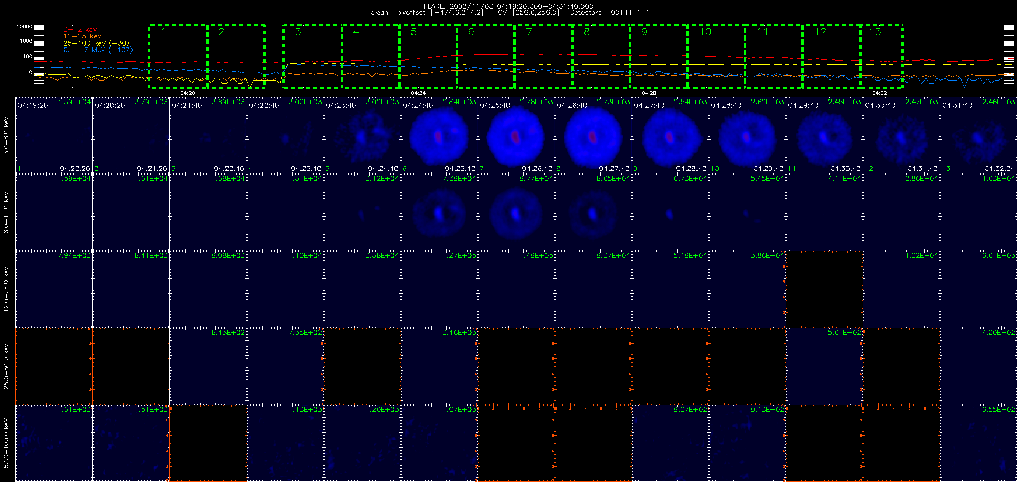1017x482 pixels.
Task: Click the 04:20 tick label on the lightcurve
Action: 187,93
